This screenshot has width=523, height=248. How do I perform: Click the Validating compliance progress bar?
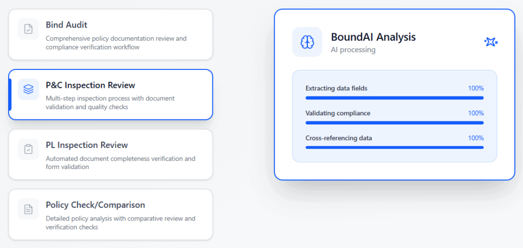click(x=394, y=122)
